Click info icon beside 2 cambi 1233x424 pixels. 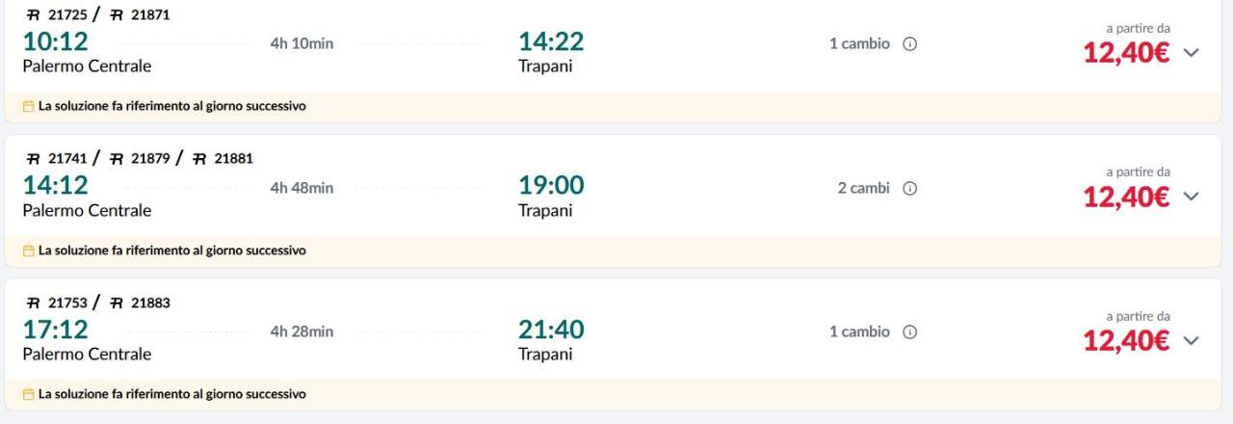(909, 189)
